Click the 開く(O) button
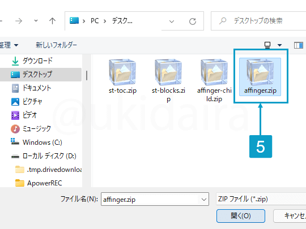306x229 pixels. (241, 216)
